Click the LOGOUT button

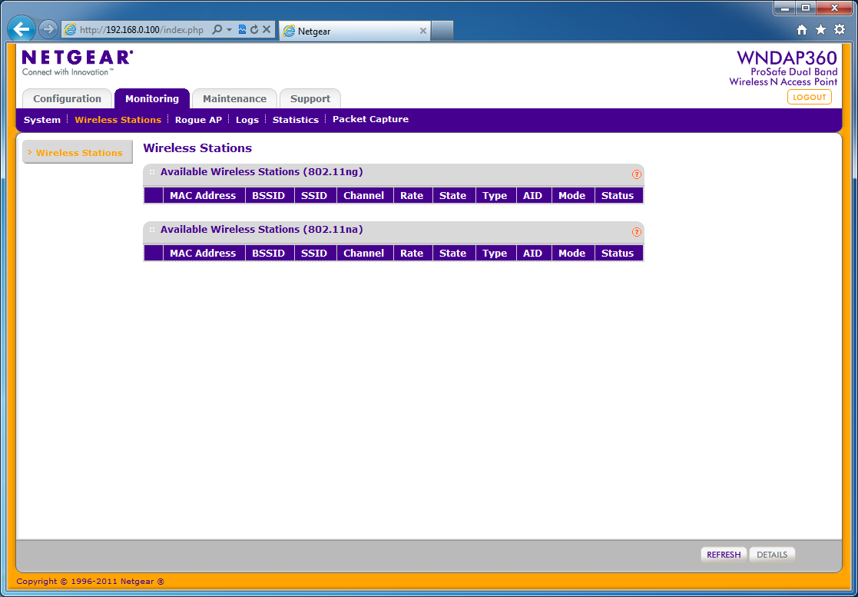click(810, 98)
